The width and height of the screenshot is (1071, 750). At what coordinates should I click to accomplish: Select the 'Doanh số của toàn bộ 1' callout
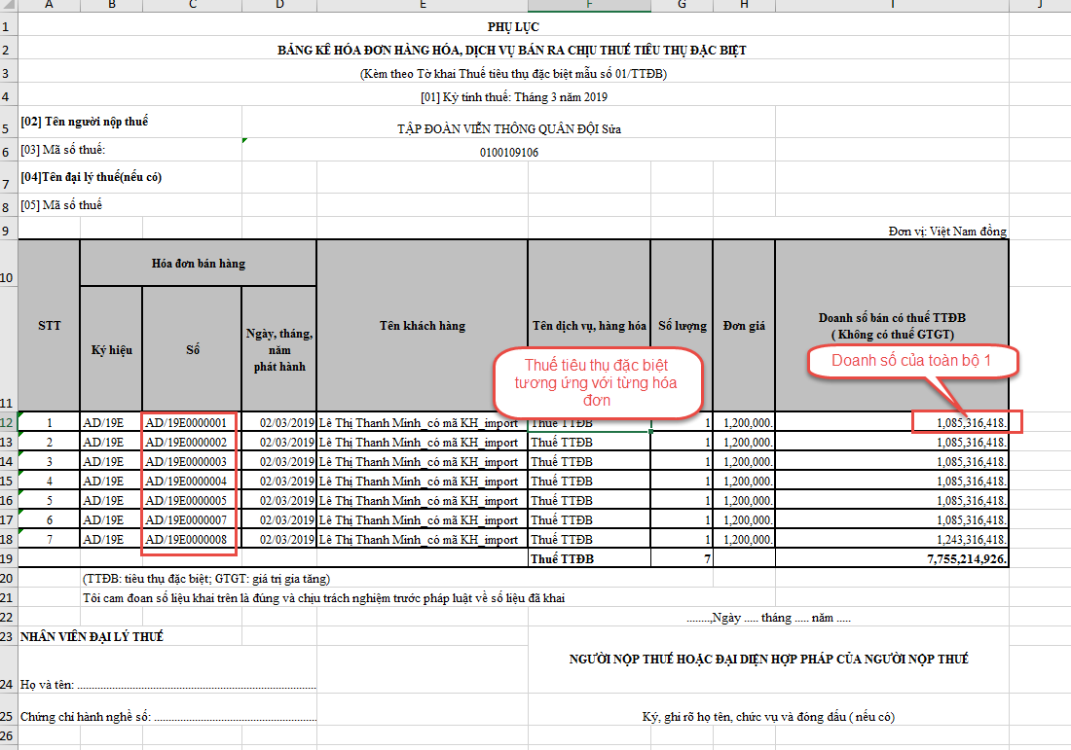[912, 362]
